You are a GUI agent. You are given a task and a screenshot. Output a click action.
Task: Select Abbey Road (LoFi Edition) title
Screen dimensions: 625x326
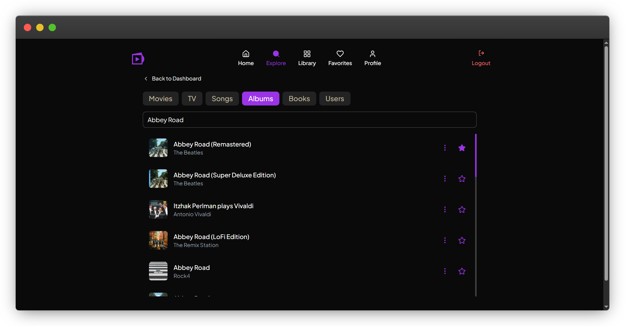pyautogui.click(x=211, y=237)
